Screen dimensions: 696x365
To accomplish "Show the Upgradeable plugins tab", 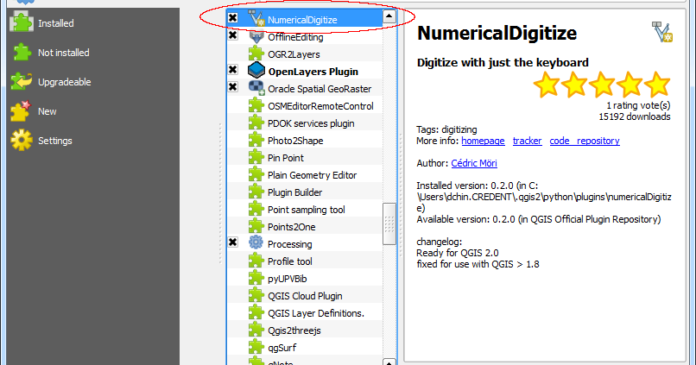I will (93, 82).
